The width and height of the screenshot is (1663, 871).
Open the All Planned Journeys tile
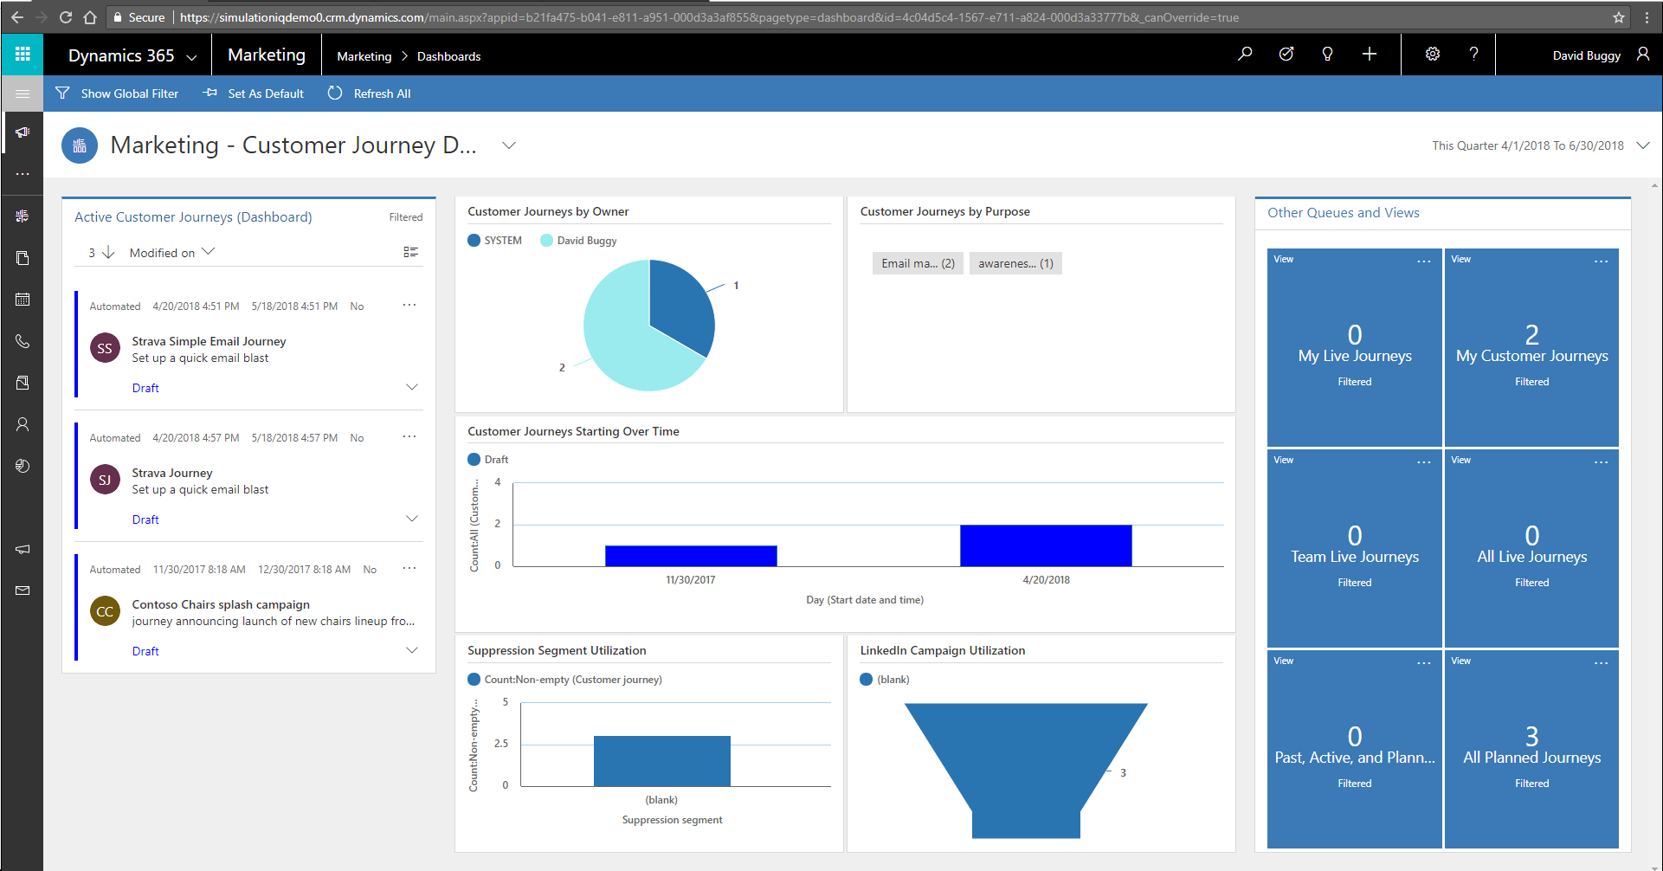(x=1531, y=750)
